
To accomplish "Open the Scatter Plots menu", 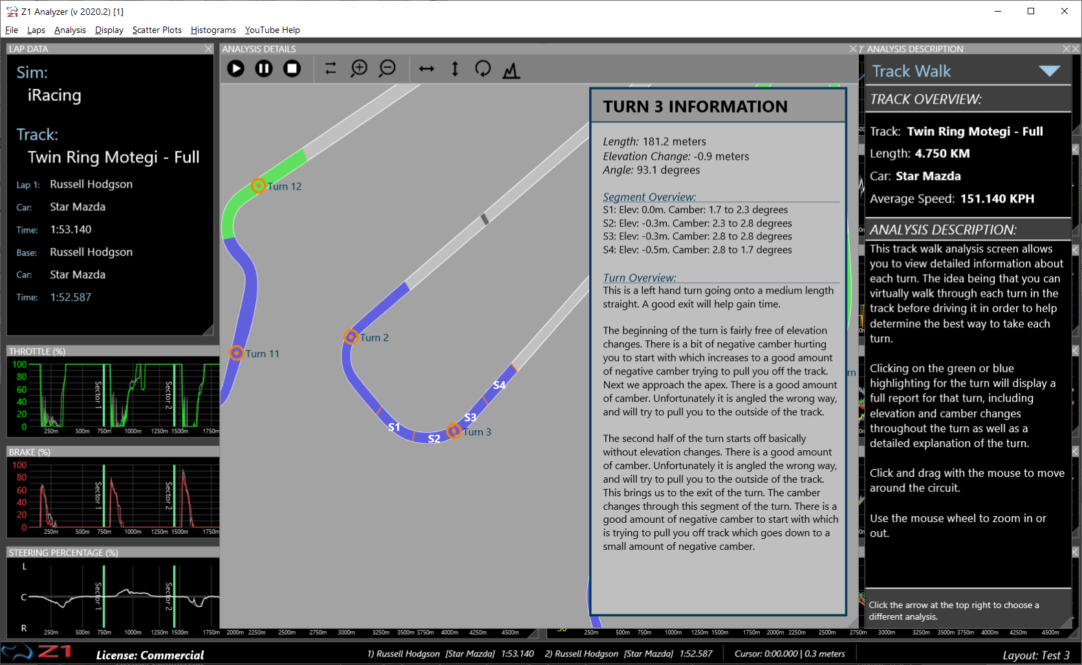I will tap(157, 30).
